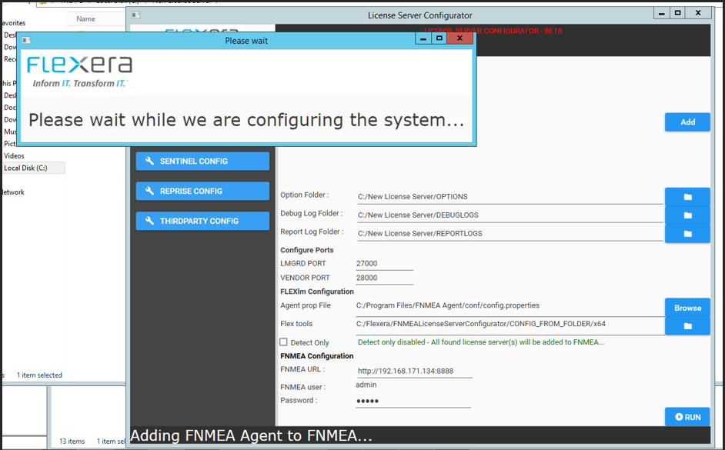
Task: Enable the Detect Only checkbox
Action: pos(283,342)
